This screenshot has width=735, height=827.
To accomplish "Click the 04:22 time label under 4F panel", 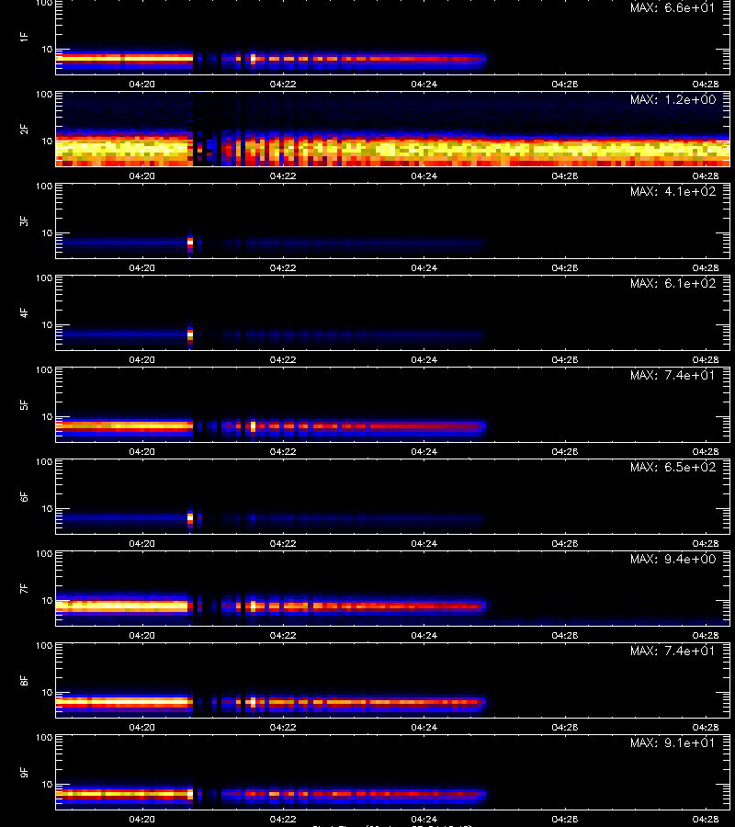I will click(x=283, y=359).
